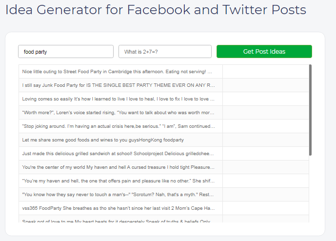Select the HongKong foodparty wines post
This screenshot has width=336, height=241.
point(120,140)
